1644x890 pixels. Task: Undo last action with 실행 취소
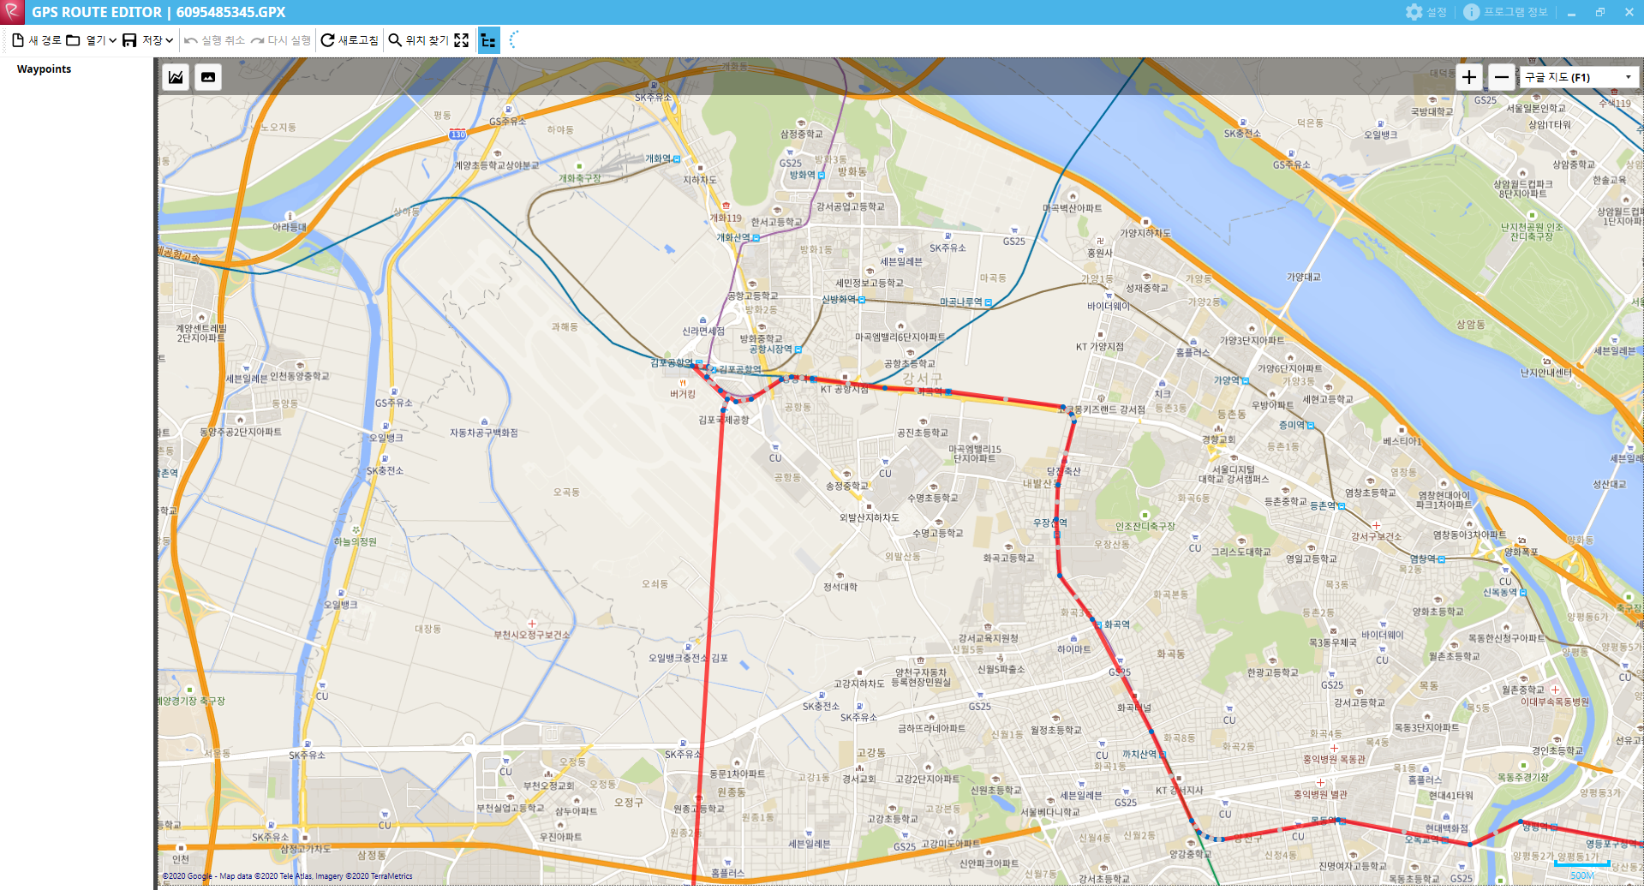pyautogui.click(x=214, y=40)
